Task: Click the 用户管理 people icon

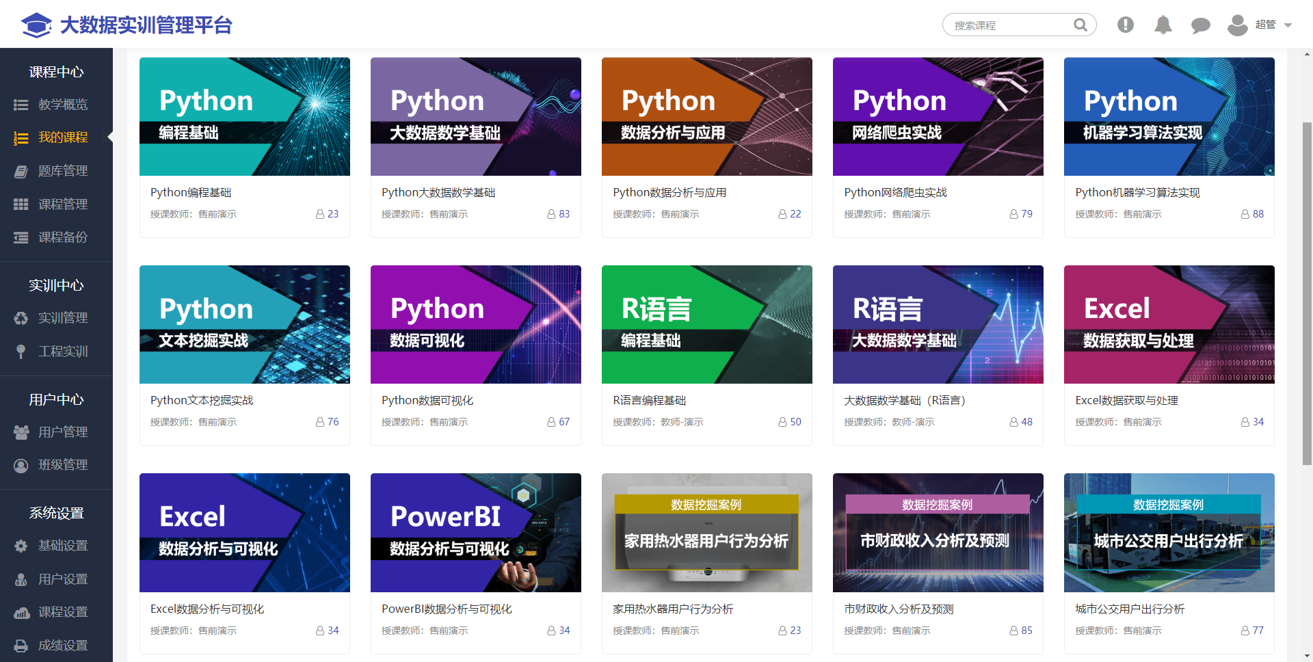Action: 21,432
